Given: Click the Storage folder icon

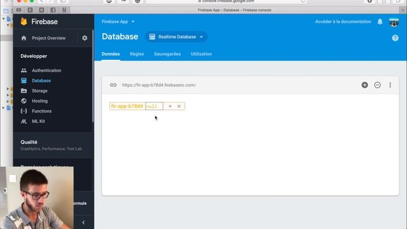Looking at the screenshot, I should click(x=24, y=90).
